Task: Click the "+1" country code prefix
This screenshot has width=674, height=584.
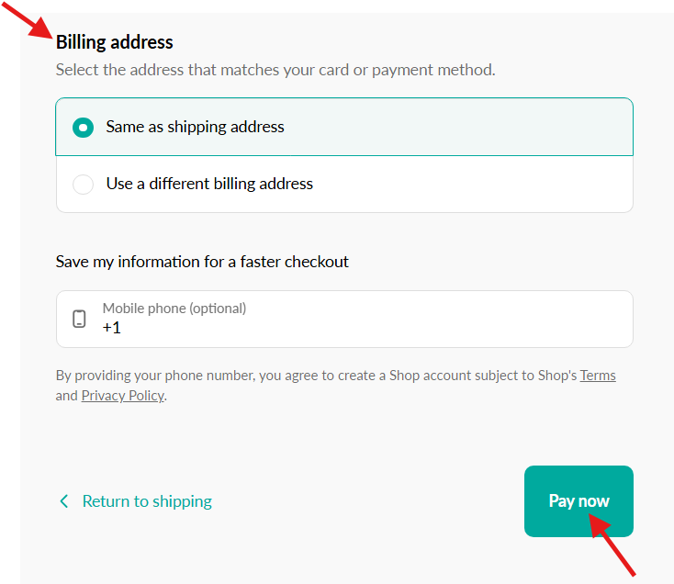Action: click(112, 327)
